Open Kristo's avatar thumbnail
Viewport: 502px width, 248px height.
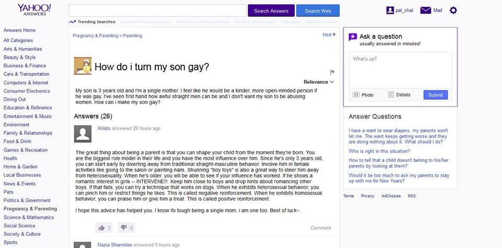click(83, 134)
